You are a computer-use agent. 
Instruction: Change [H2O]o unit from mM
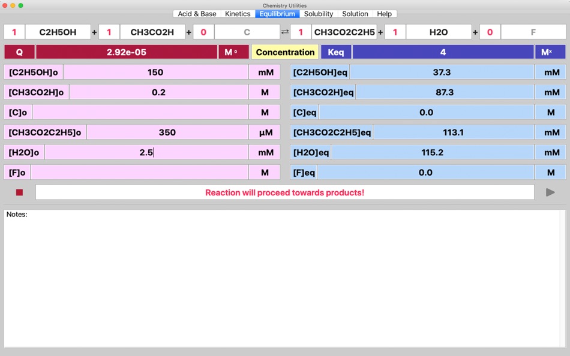coord(265,152)
